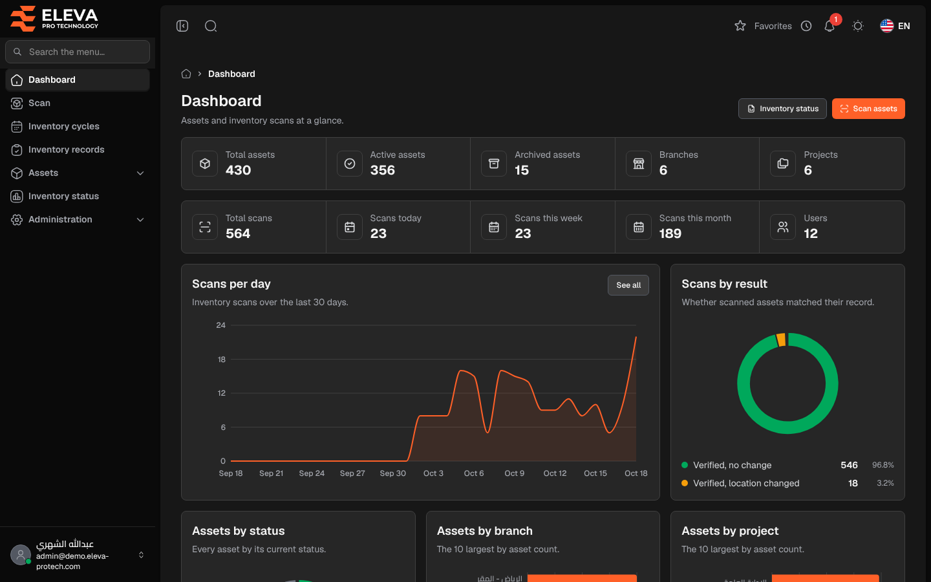Click the user avatar at sidebar bottom
931x582 pixels.
tap(21, 555)
